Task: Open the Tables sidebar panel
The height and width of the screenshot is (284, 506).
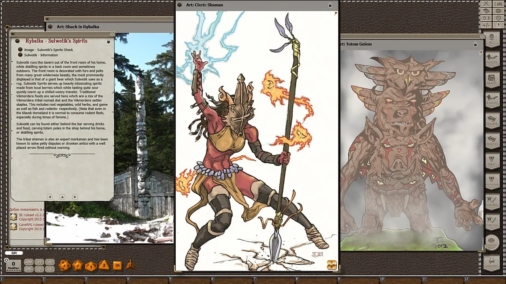Action: click(492, 100)
